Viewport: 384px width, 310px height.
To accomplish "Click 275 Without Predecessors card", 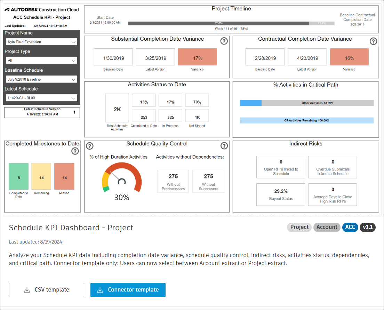I will (173, 181).
